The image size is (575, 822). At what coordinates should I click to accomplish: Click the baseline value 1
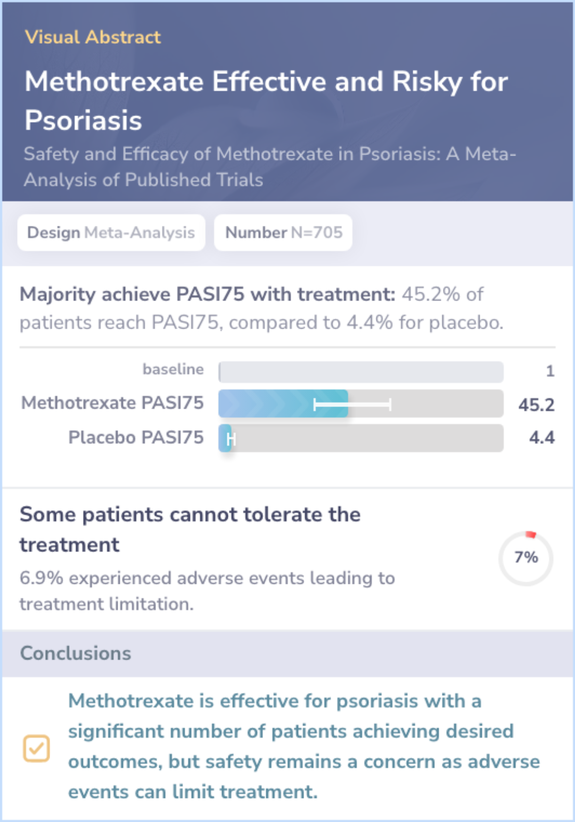[x=550, y=371]
